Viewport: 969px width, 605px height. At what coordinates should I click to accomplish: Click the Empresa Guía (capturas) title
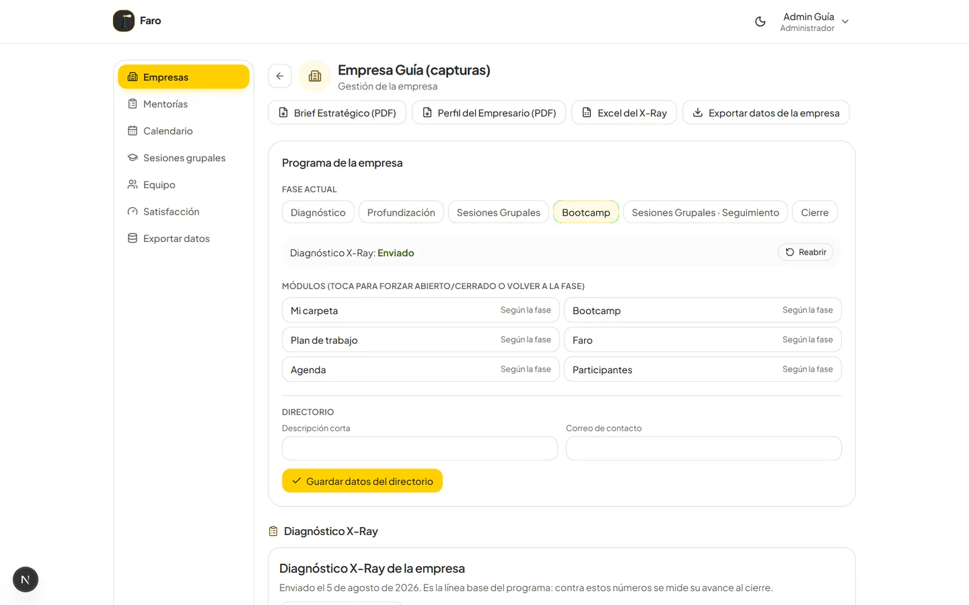coord(414,70)
